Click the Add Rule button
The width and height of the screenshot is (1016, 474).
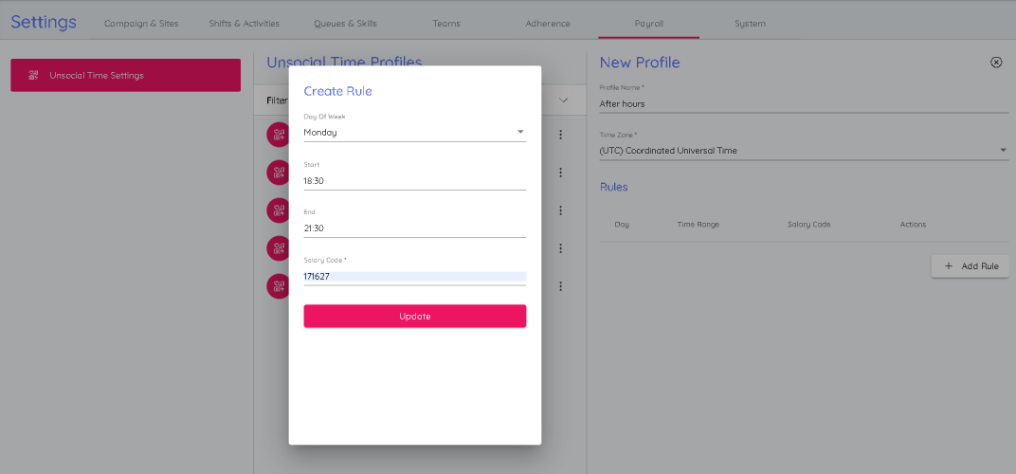[x=970, y=266]
